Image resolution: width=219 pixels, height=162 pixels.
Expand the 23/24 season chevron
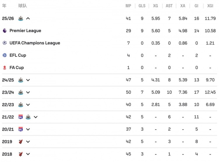(x=28, y=92)
